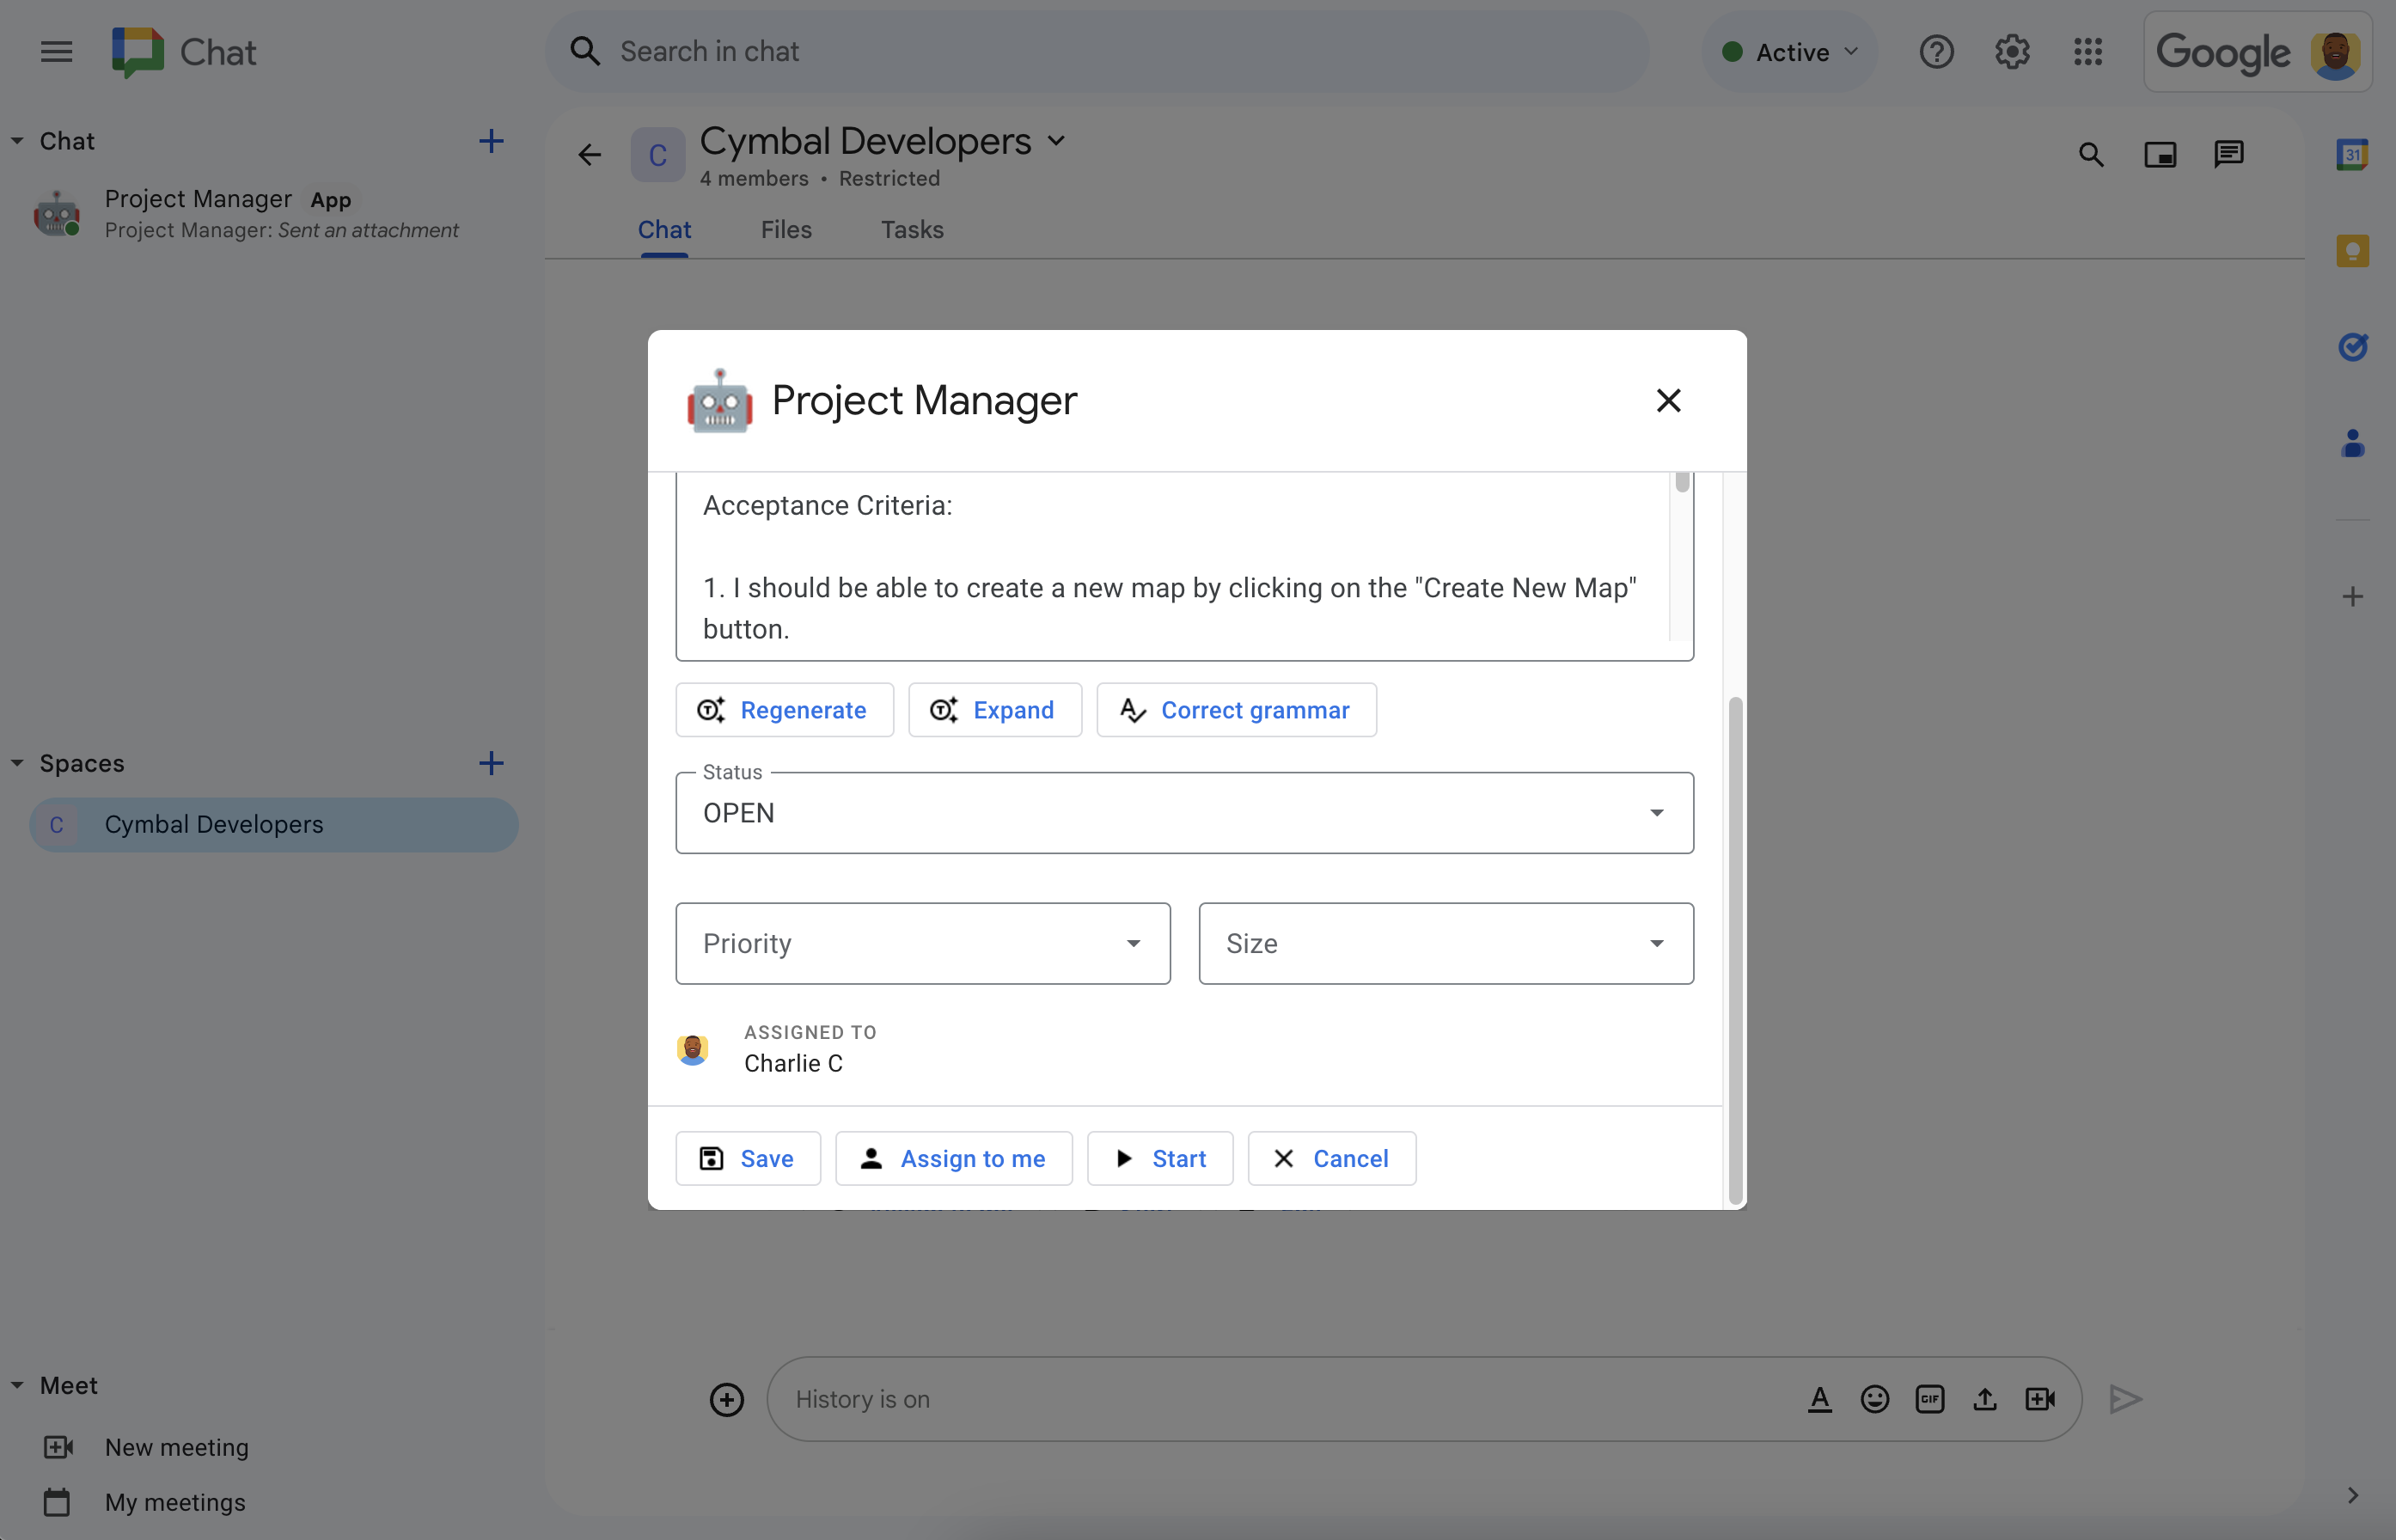Click the Assign to me icon
2396x1540 pixels.
871,1158
